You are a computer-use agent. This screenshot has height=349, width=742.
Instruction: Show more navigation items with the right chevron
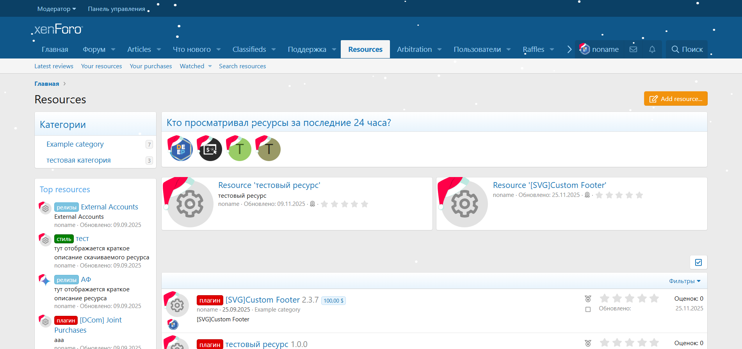coord(569,50)
